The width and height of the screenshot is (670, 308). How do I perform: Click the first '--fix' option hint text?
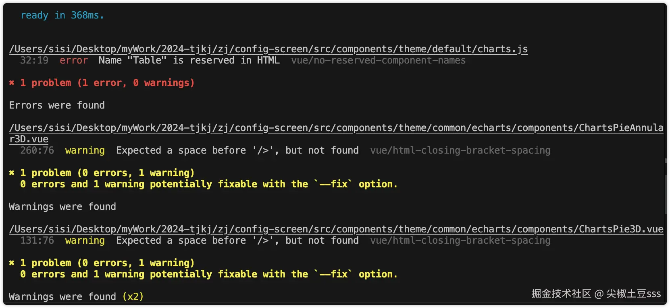333,184
